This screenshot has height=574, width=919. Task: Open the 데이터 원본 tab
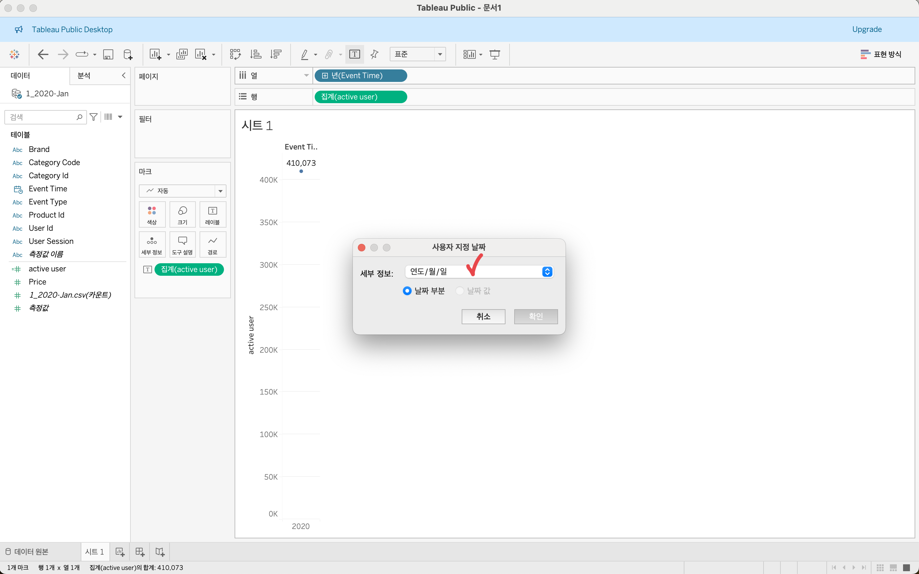click(27, 551)
